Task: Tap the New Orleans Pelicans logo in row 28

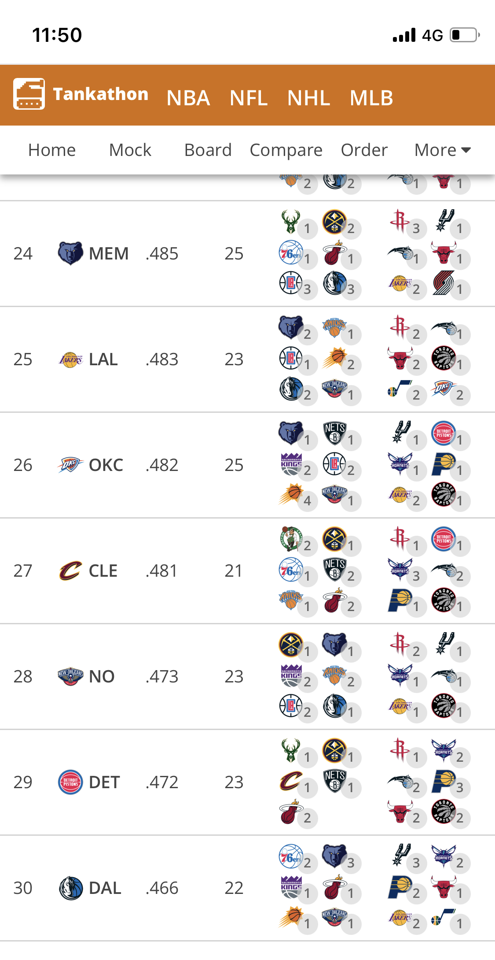Action: (x=70, y=676)
